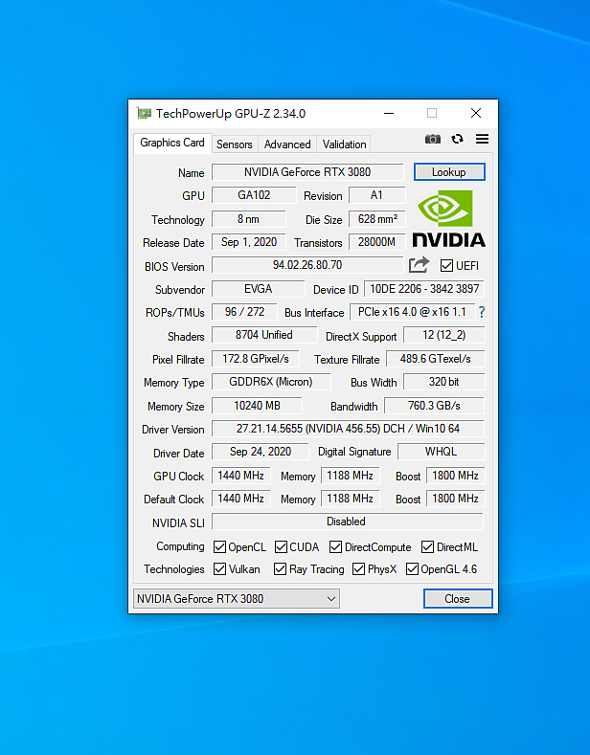Switch to the Sensors tab
590x755 pixels.
coord(235,144)
